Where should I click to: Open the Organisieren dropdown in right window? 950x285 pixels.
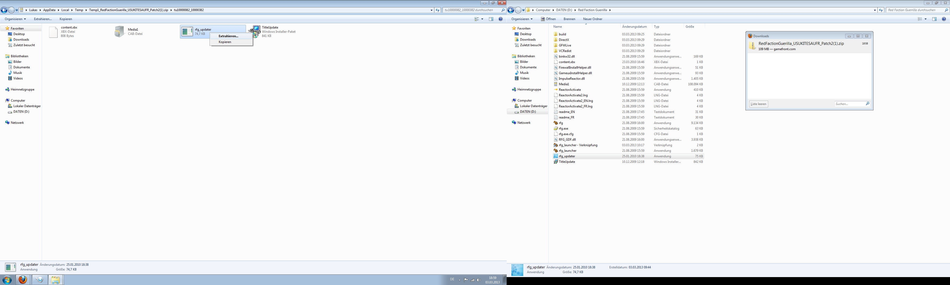click(521, 19)
